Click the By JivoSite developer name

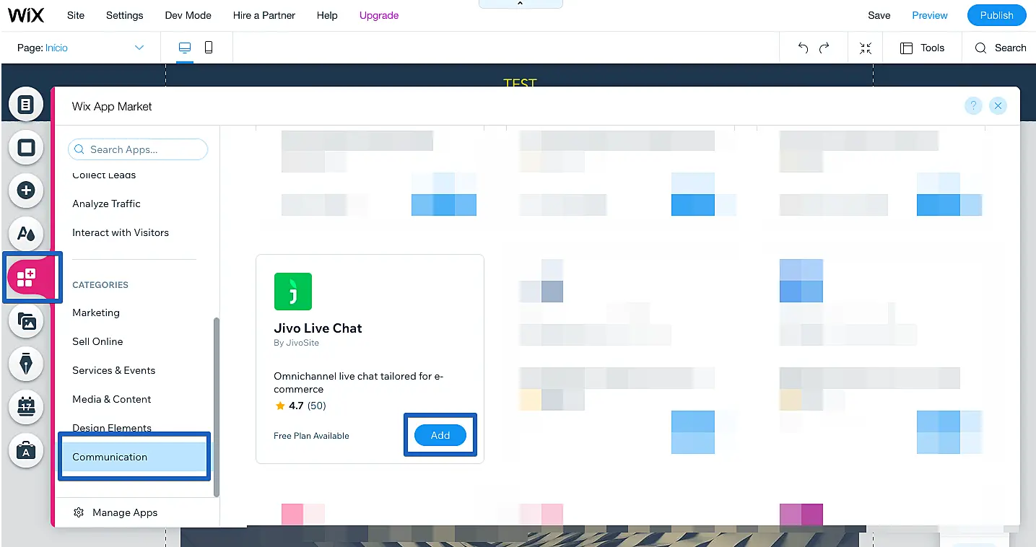coord(296,343)
